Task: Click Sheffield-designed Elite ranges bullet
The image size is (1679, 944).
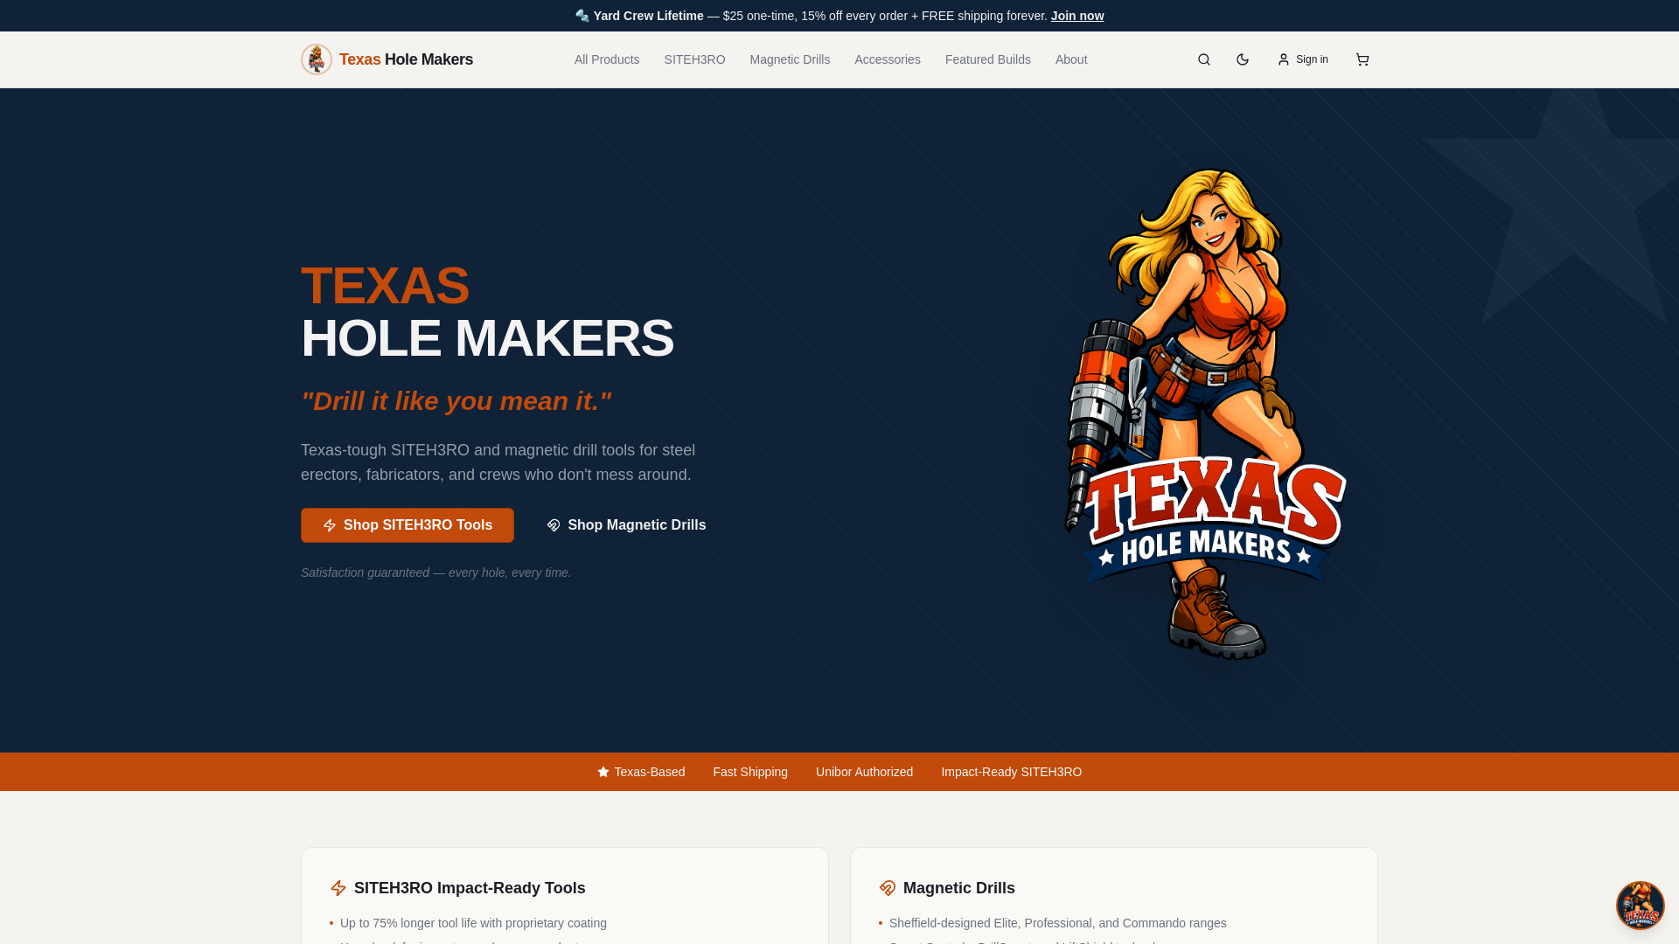Action: [1057, 923]
